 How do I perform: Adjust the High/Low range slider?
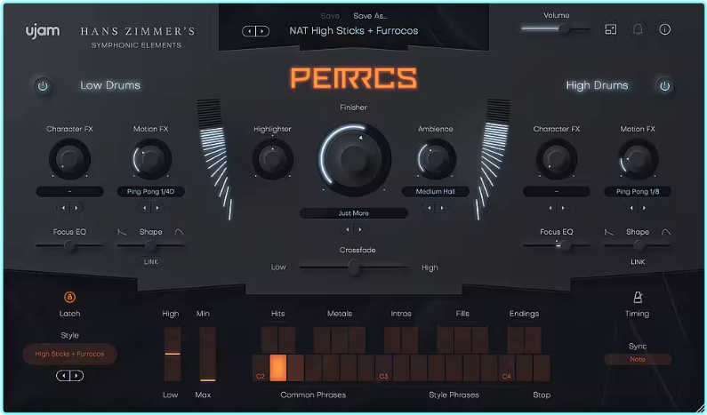click(x=173, y=355)
